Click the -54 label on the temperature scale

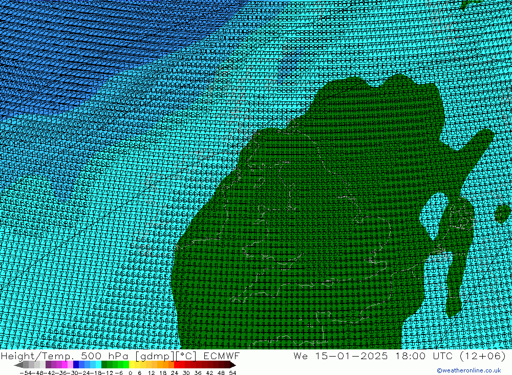(26, 373)
